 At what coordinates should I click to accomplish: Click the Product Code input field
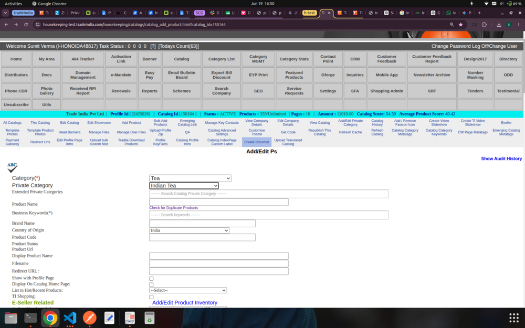(x=202, y=237)
